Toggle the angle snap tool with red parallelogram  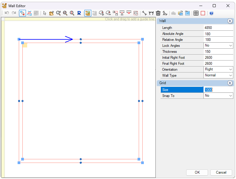pyautogui.click(x=29, y=13)
